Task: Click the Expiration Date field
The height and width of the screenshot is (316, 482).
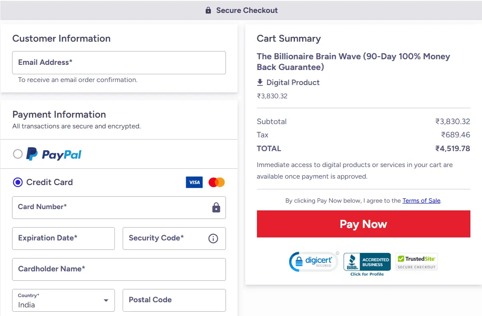Action: (x=63, y=238)
